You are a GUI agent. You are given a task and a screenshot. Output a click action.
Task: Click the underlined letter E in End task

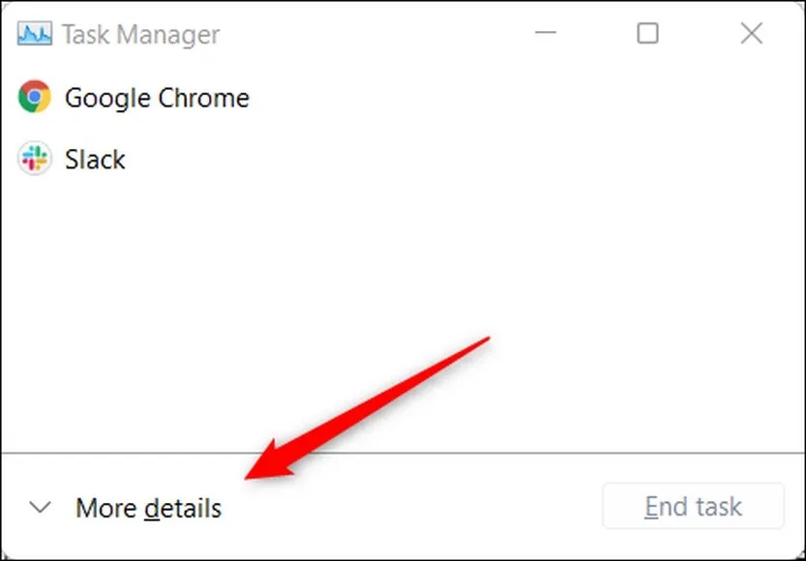click(653, 507)
